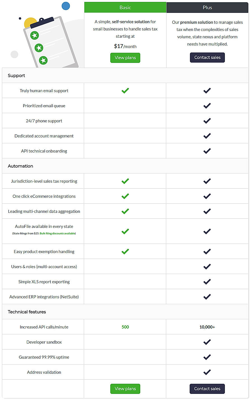The height and width of the screenshot is (400, 250).
Task: Click Plus checkmark for 24/7 phone support
Action: (x=207, y=121)
